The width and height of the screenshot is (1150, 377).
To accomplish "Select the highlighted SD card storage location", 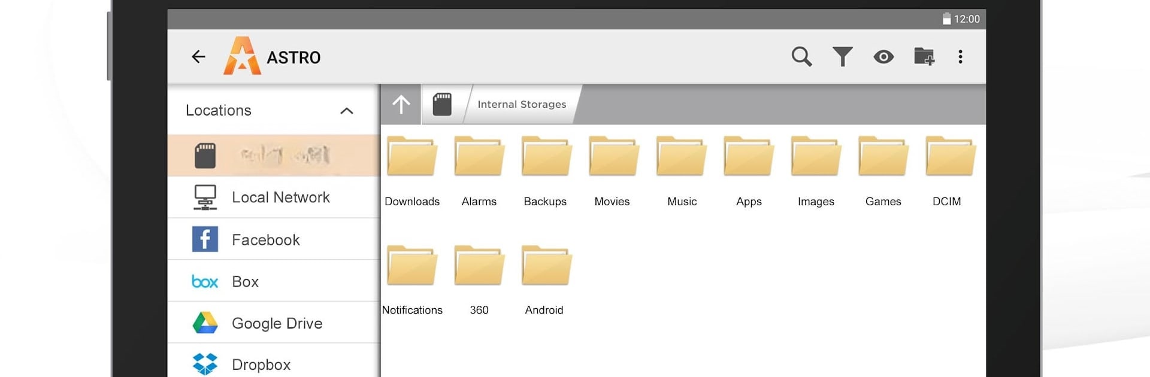I will tap(274, 156).
